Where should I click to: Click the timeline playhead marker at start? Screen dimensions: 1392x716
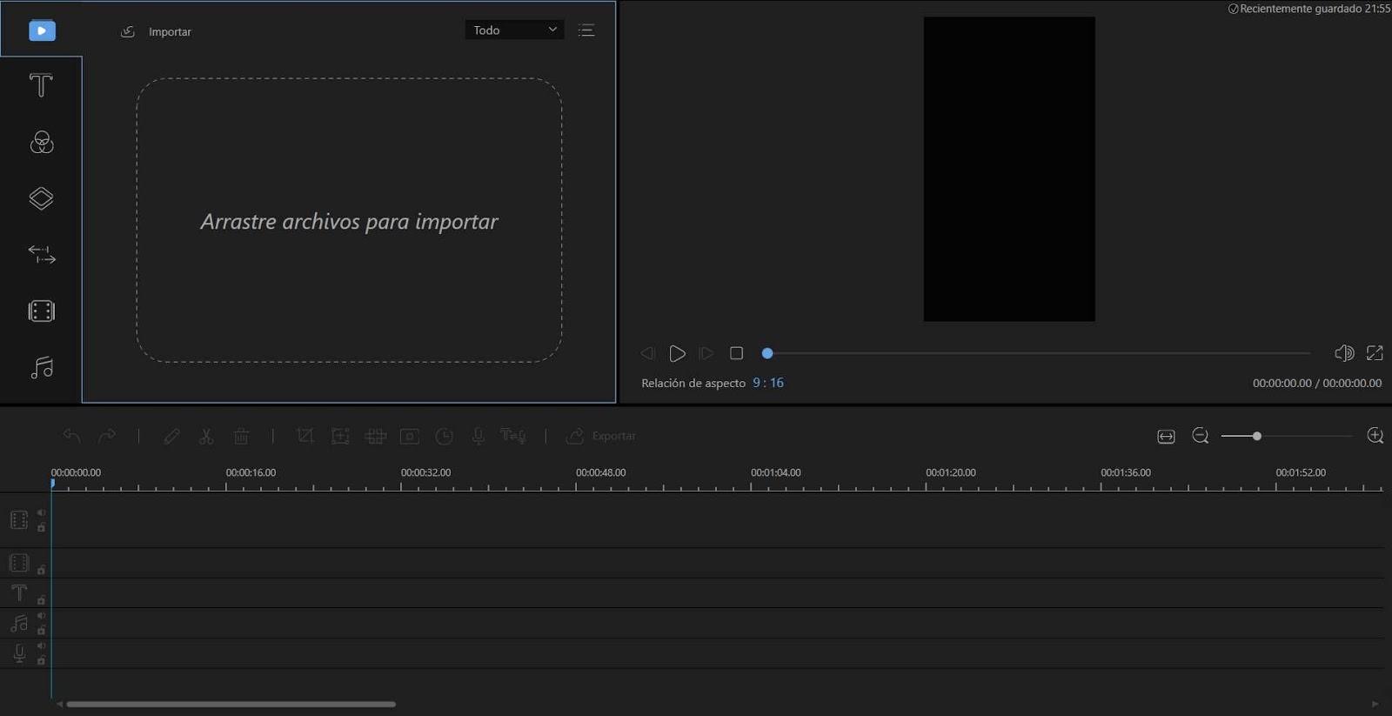tap(52, 484)
